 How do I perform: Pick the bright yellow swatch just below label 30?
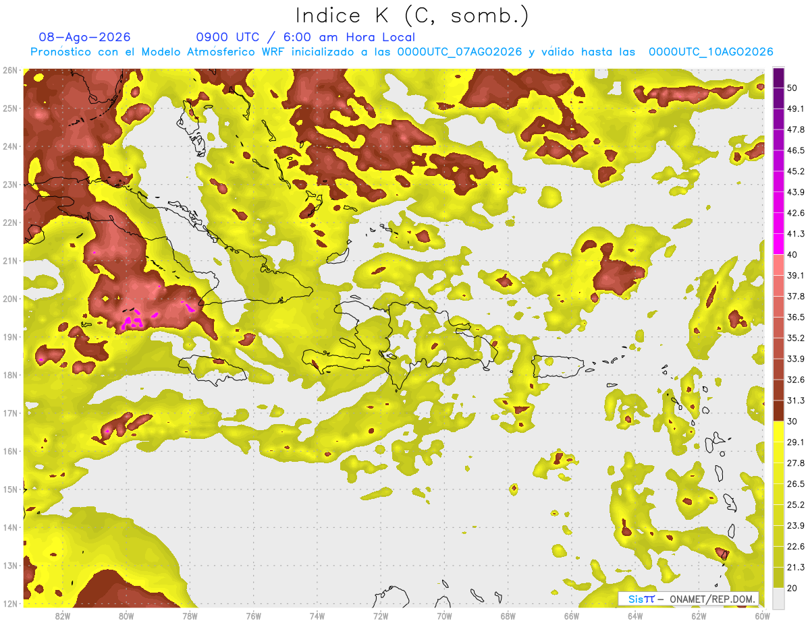[x=778, y=431]
